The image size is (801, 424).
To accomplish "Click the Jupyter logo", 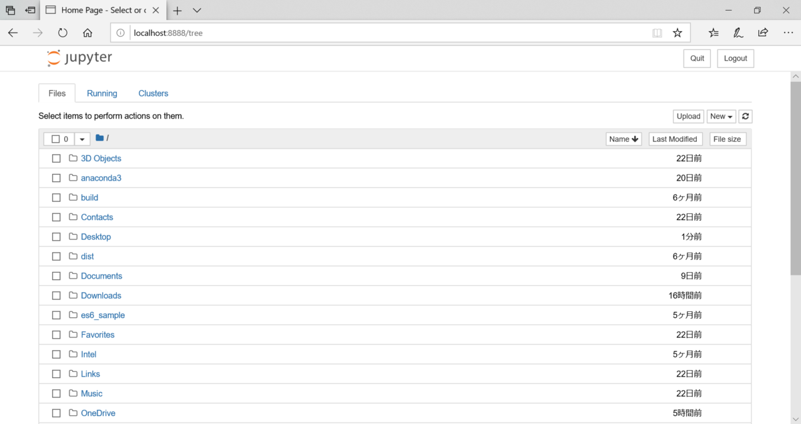I will 79,58.
